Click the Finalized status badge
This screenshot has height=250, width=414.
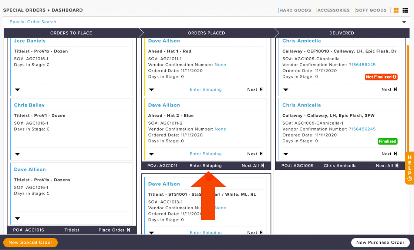pos(387,141)
